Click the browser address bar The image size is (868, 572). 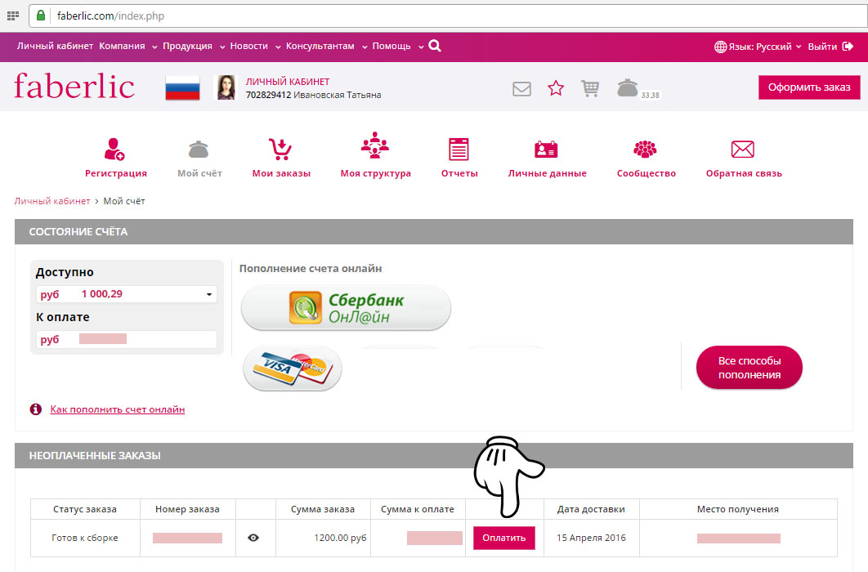tap(449, 16)
